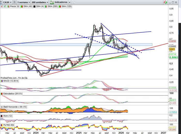Open the '200 unidades' dropdown
The width and height of the screenshot is (181, 134).
click(x=40, y=2)
